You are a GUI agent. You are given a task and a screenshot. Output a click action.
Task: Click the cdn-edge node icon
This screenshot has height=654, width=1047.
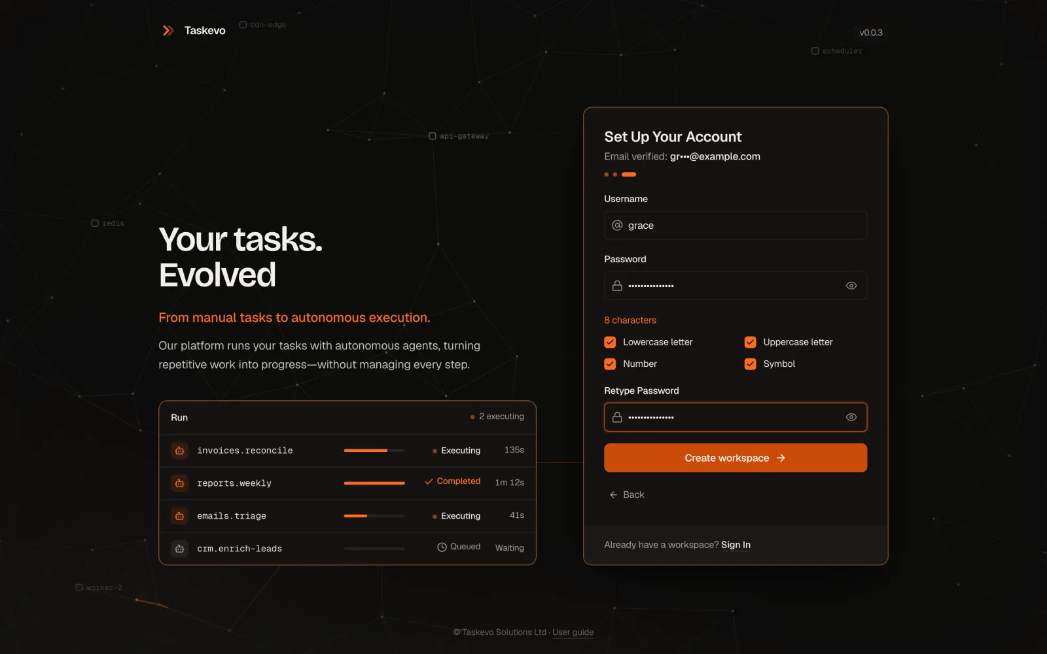pos(243,25)
